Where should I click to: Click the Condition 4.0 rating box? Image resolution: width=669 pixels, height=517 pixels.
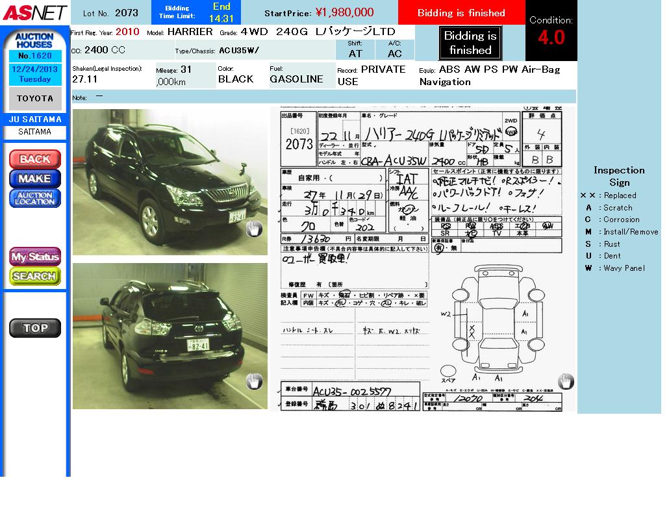[x=551, y=31]
